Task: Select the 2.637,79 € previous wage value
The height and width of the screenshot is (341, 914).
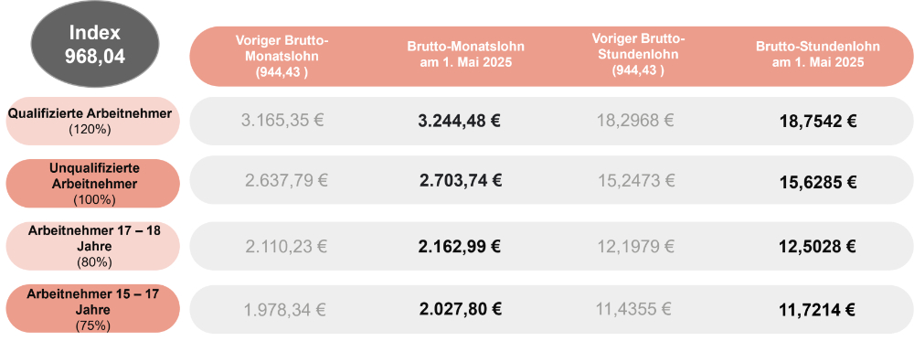Action: [x=286, y=181]
